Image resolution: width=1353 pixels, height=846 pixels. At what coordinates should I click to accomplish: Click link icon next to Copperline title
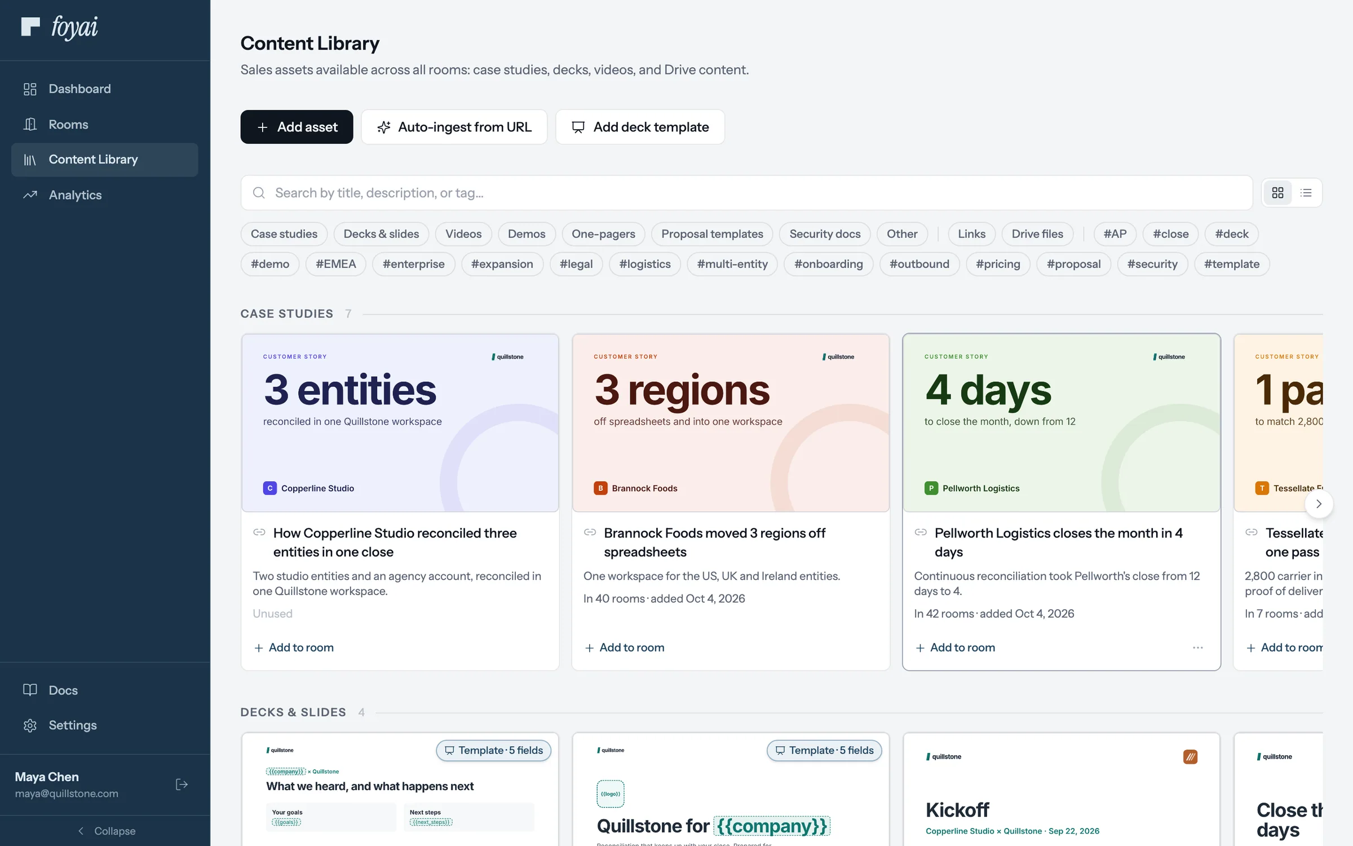point(259,532)
